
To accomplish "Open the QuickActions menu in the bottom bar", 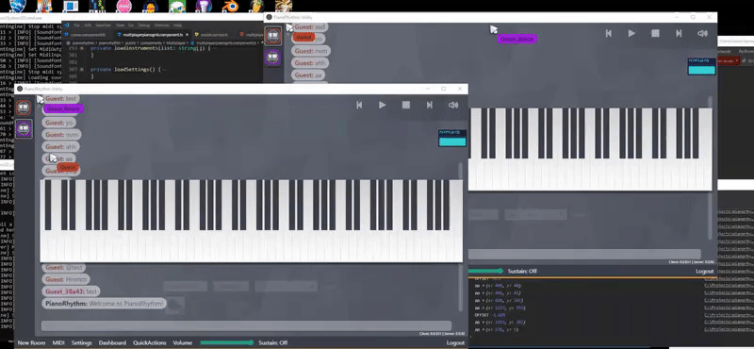I will pos(150,342).
